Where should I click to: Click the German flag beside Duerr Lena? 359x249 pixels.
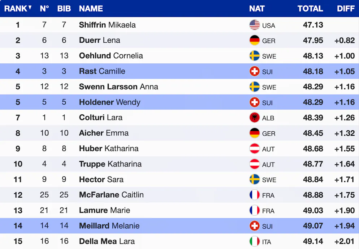point(255,40)
